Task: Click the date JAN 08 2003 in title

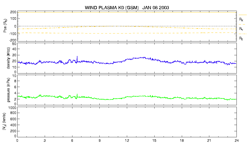Action: pyautogui.click(x=156, y=7)
